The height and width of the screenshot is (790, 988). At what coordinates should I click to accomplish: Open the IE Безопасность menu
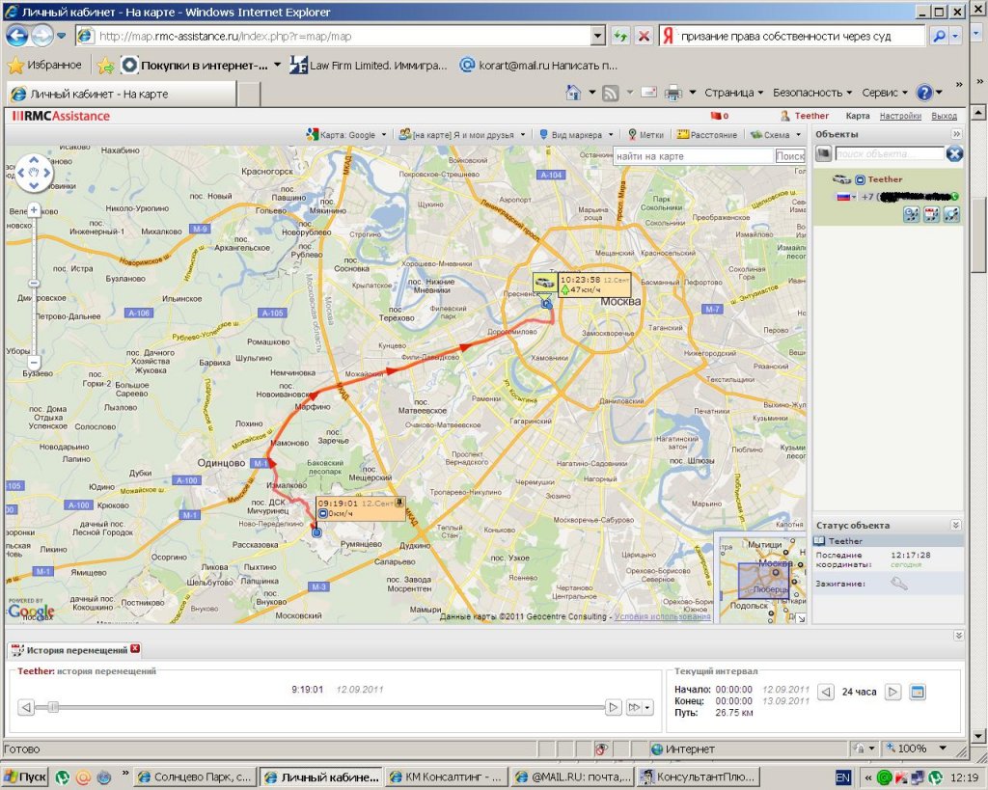pos(812,93)
